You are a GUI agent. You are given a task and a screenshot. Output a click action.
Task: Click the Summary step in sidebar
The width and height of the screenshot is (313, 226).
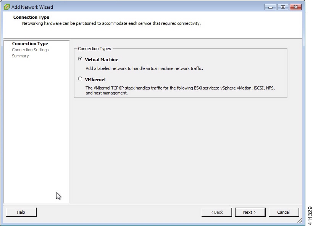click(x=20, y=56)
